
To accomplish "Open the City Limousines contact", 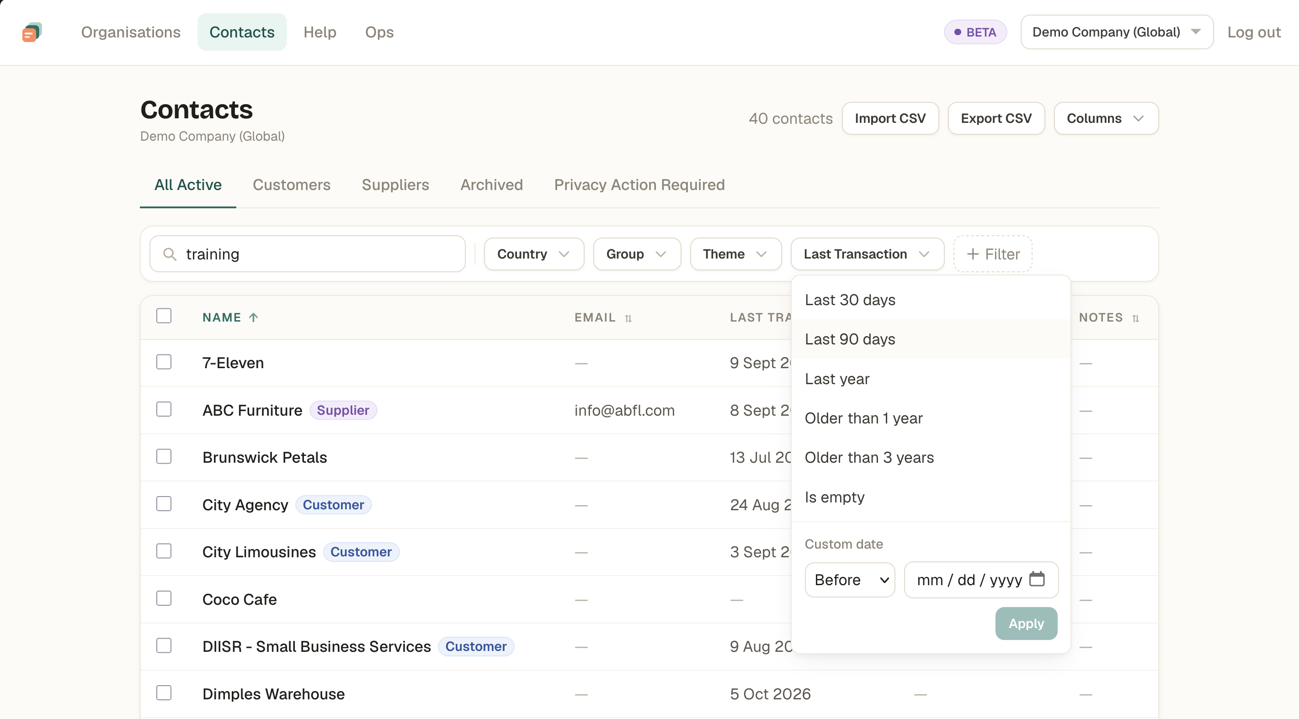I will point(259,552).
